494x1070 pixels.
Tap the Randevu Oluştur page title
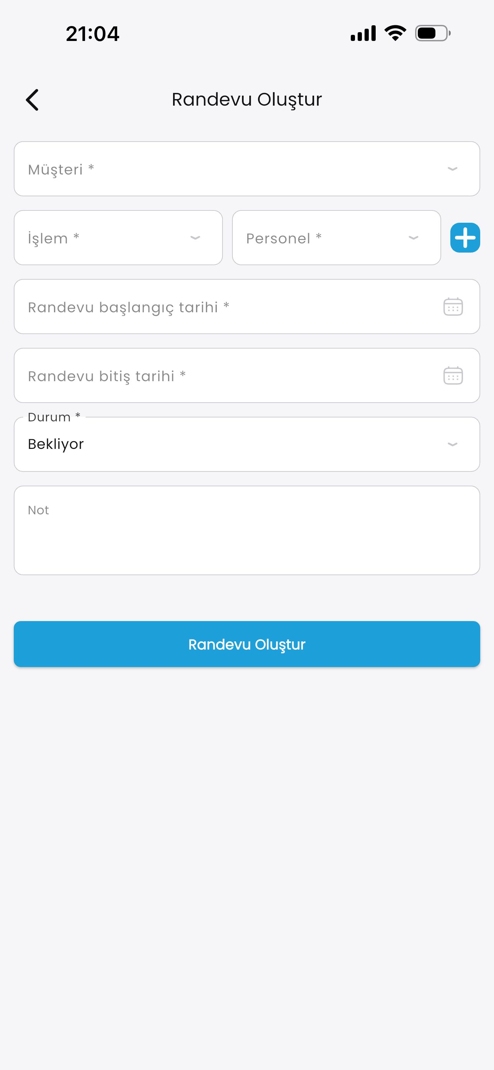247,99
